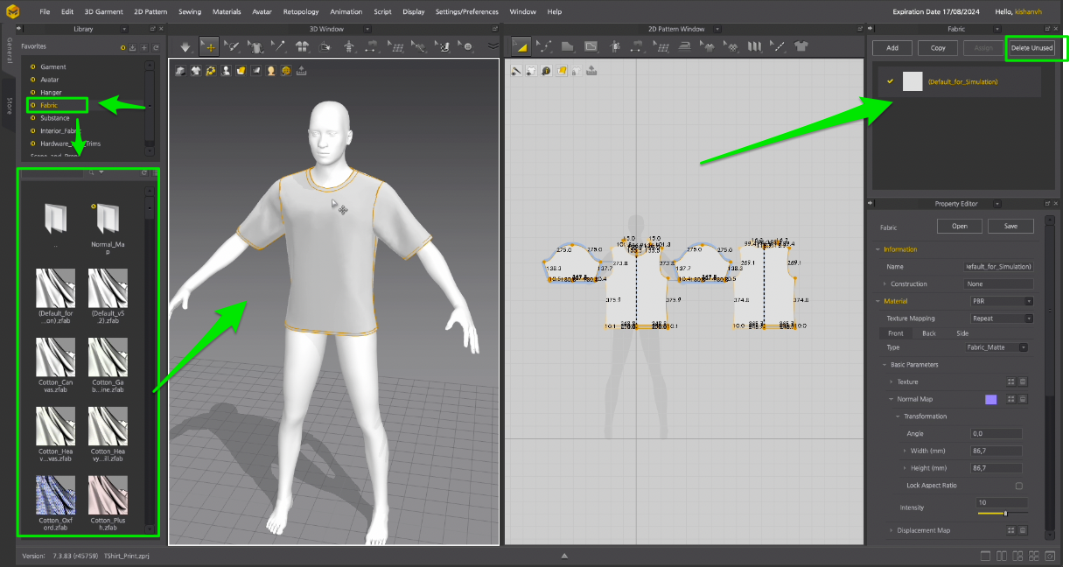The image size is (1070, 567).
Task: Open the Settings/Preferences menu
Action: click(467, 12)
